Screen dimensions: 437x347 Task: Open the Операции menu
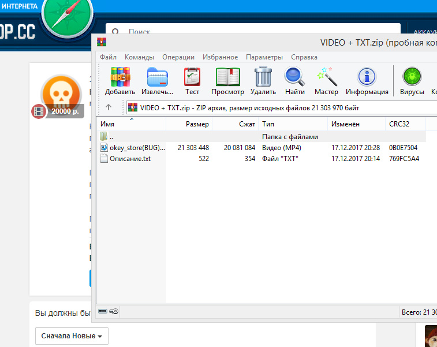(x=178, y=57)
